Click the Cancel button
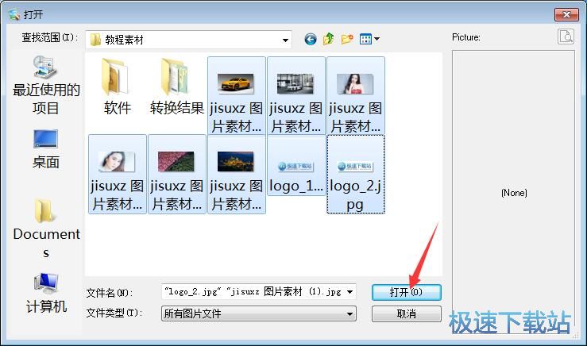Image resolution: width=587 pixels, height=346 pixels. [406, 314]
